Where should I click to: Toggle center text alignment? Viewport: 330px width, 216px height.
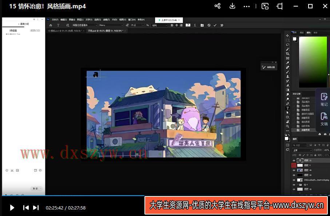pyautogui.click(x=176, y=25)
